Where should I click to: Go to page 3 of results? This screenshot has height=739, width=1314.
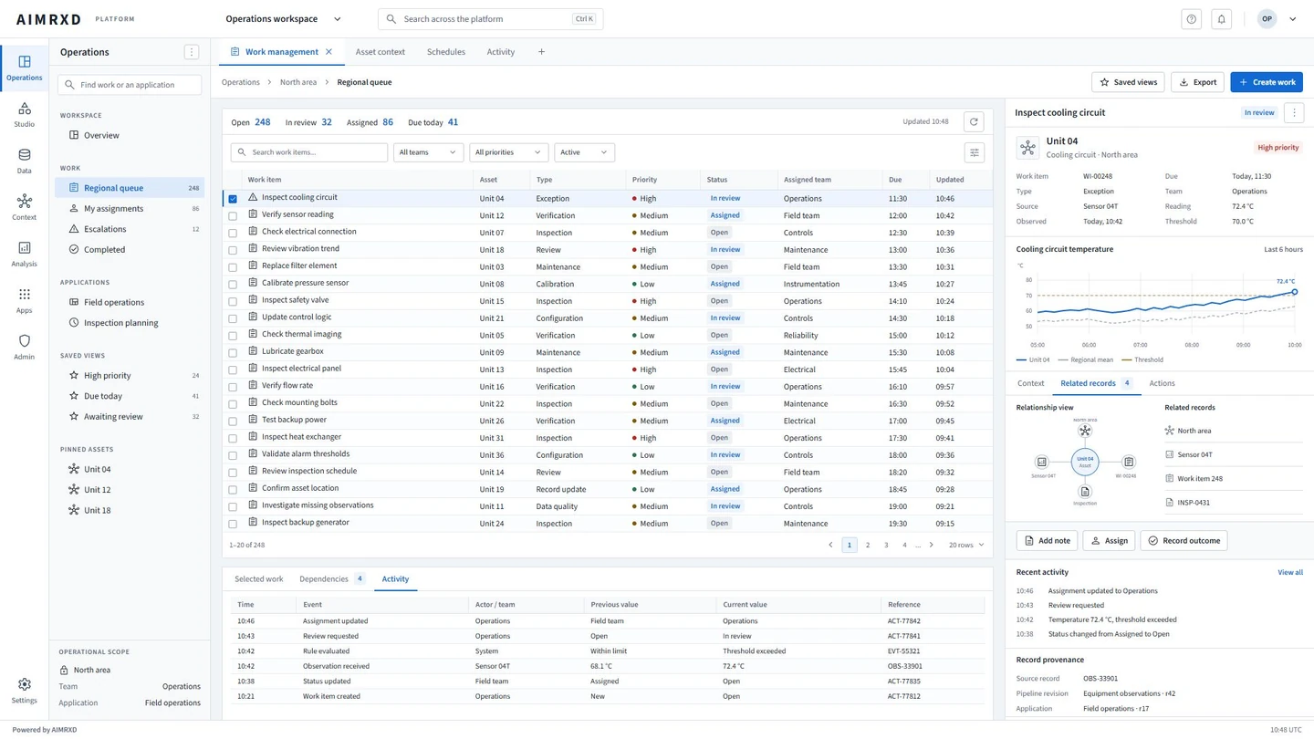pyautogui.click(x=886, y=545)
